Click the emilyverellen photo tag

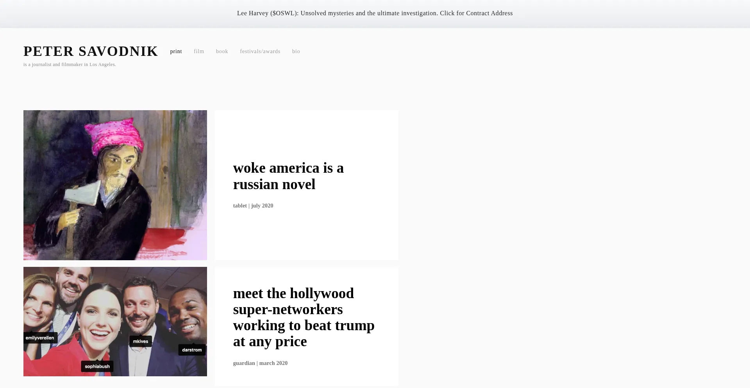[x=40, y=338]
